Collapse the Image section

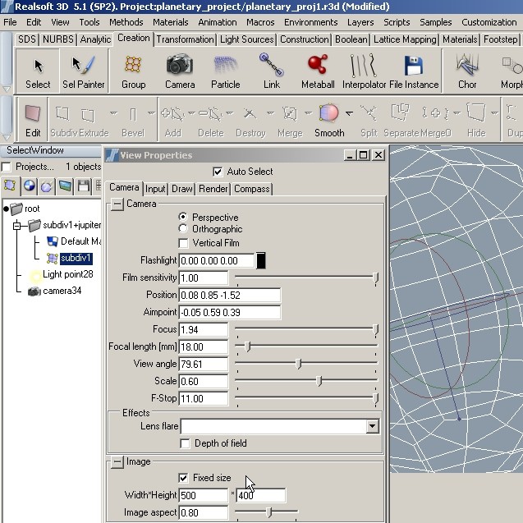117,462
